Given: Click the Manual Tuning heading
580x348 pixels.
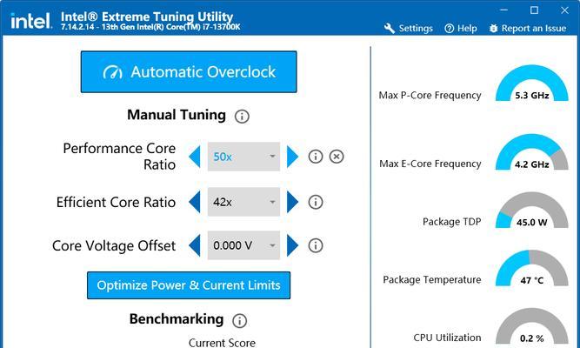Looking at the screenshot, I should point(177,115).
